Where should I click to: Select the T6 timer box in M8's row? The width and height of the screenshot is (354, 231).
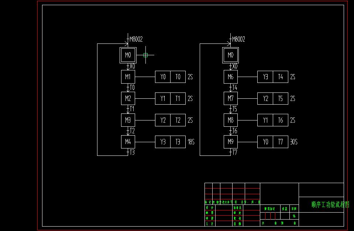click(x=281, y=120)
